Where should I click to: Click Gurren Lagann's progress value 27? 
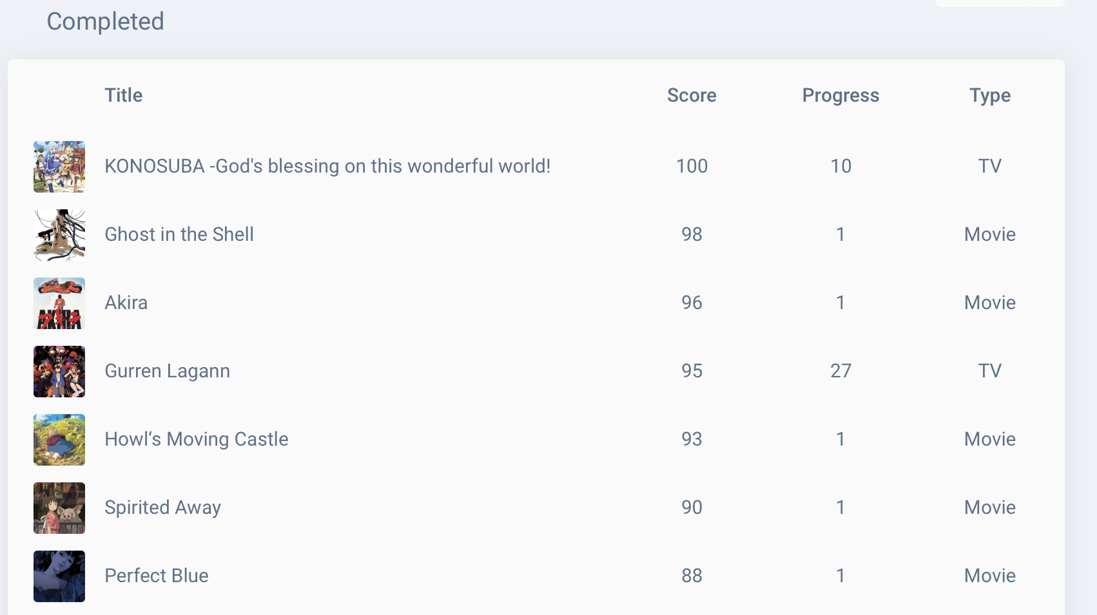840,371
